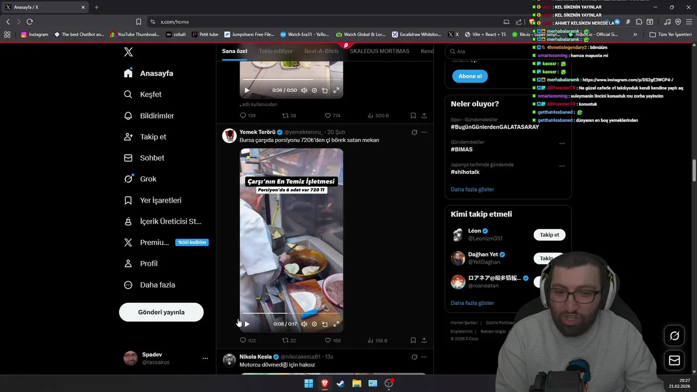The width and height of the screenshot is (697, 392).
Task: Open the Yemek Terörü profile avatar
Action: (x=229, y=136)
